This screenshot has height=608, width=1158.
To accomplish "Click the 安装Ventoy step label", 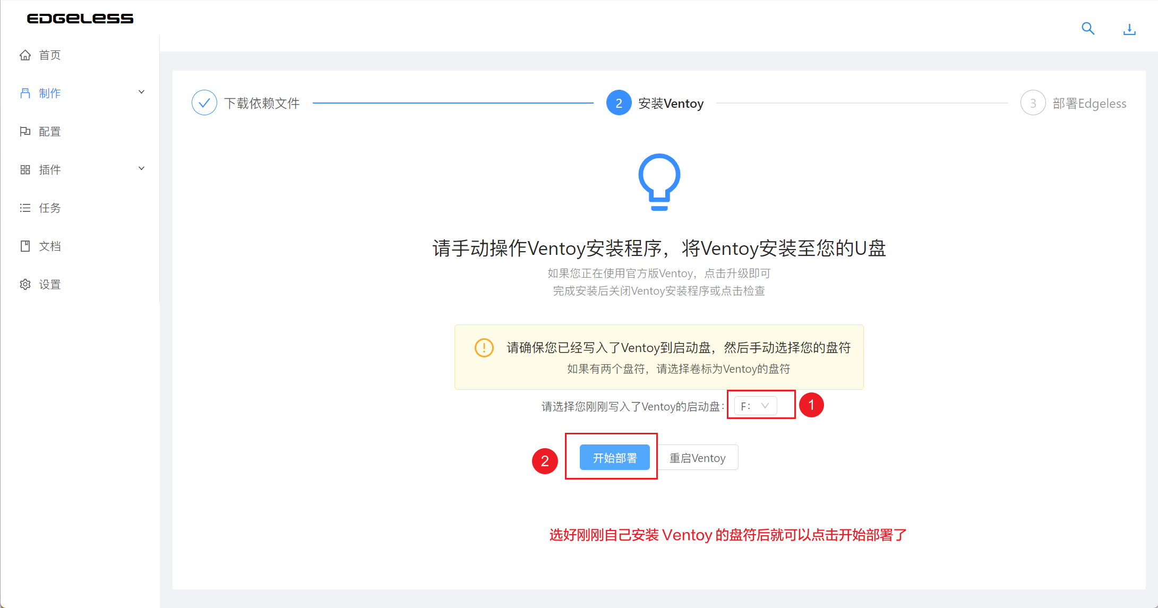I will [671, 104].
